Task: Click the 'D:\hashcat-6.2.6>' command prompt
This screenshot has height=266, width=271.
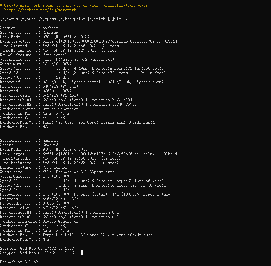Action: [x=19, y=262]
